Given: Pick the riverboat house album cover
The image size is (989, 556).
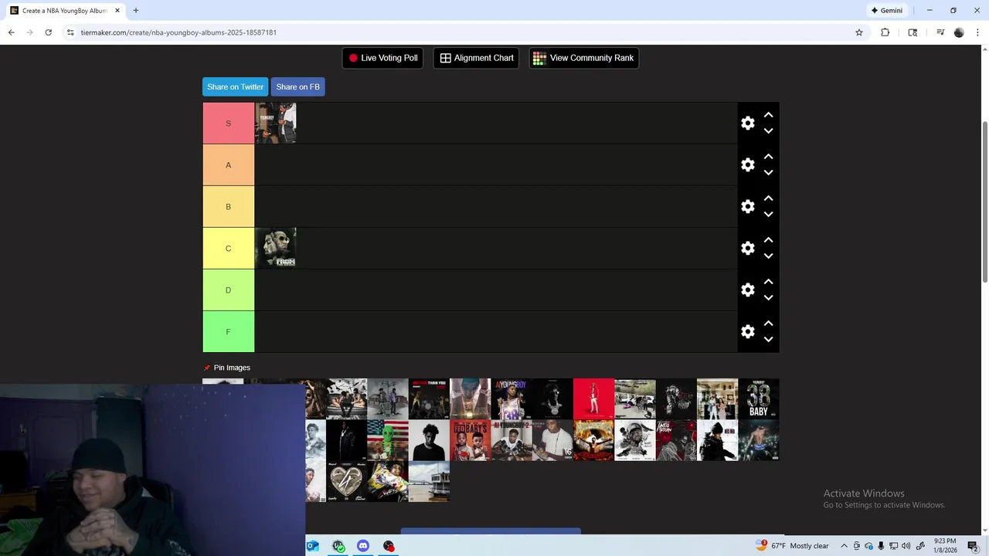Looking at the screenshot, I should (429, 482).
